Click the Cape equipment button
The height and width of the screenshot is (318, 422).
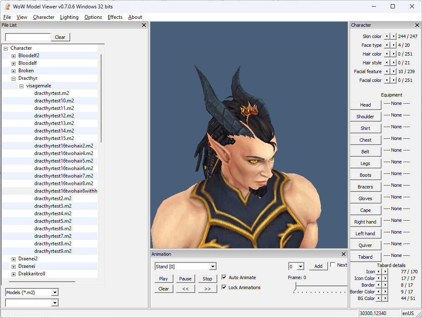tap(366, 210)
